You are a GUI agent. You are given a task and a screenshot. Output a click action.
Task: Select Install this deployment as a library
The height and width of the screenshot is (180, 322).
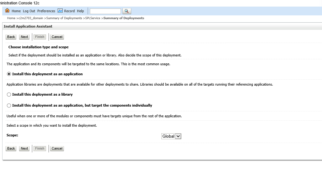[9, 94]
